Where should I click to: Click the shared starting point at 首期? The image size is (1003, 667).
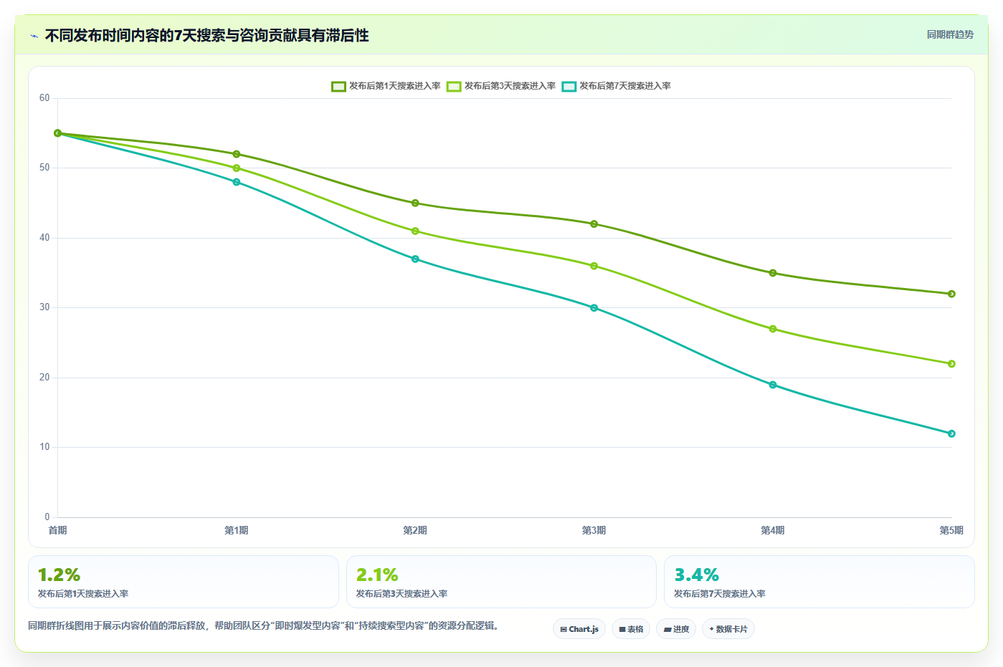58,133
